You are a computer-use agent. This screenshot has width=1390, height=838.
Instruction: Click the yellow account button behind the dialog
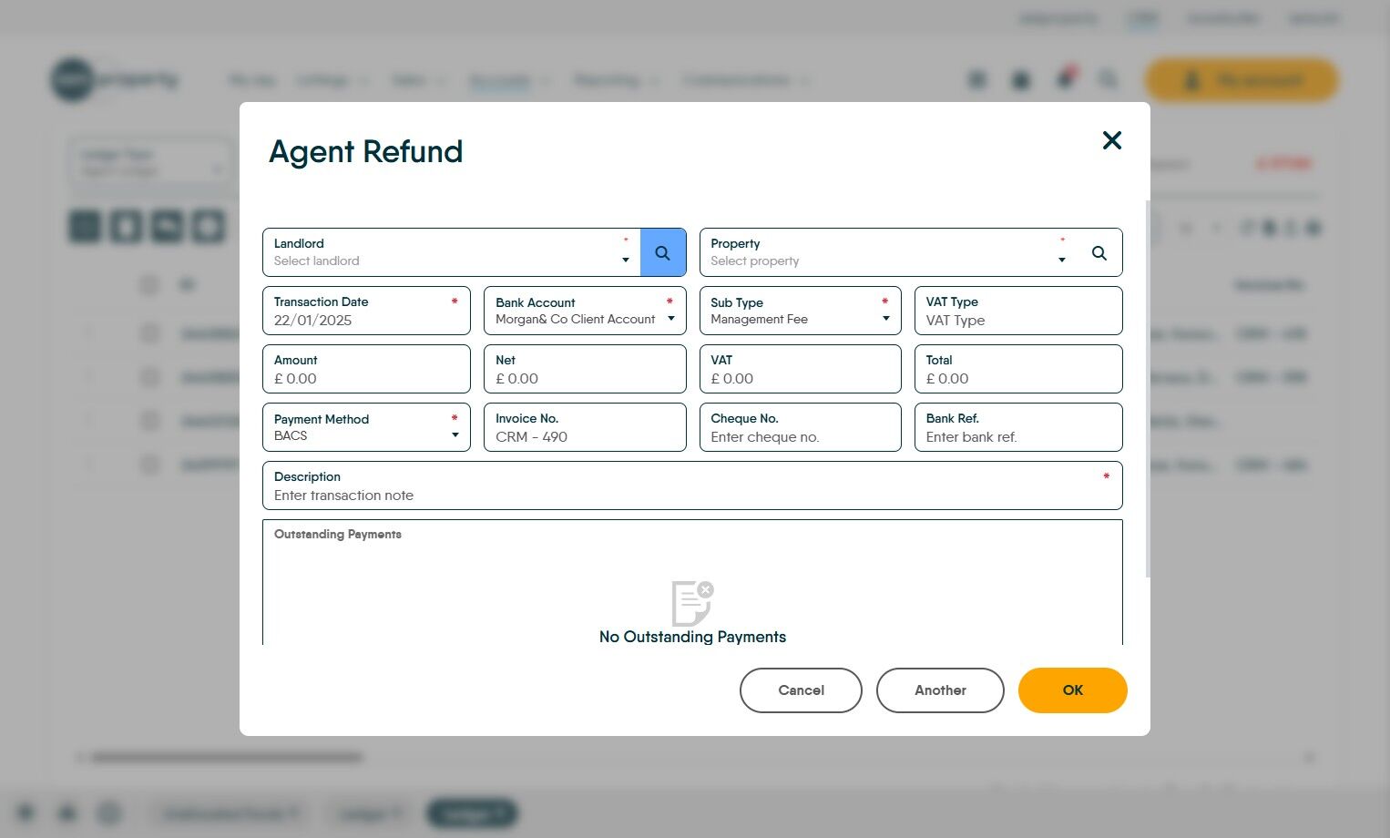[x=1242, y=80]
